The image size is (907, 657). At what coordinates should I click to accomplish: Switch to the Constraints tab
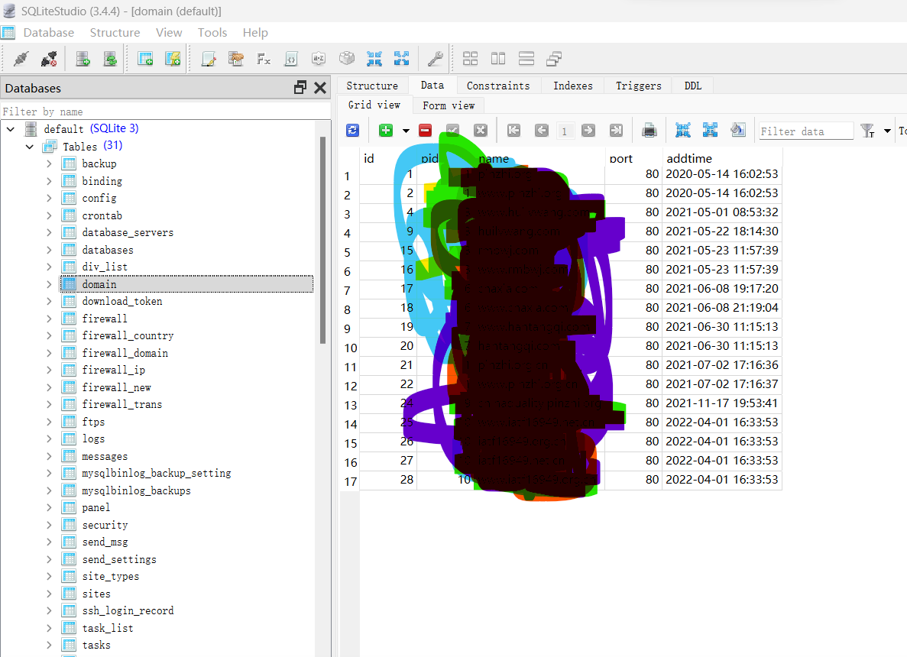498,86
